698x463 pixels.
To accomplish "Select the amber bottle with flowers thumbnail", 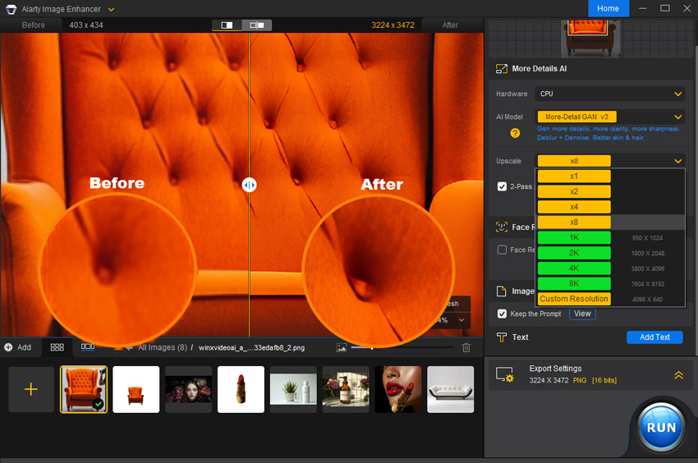I will [346, 390].
